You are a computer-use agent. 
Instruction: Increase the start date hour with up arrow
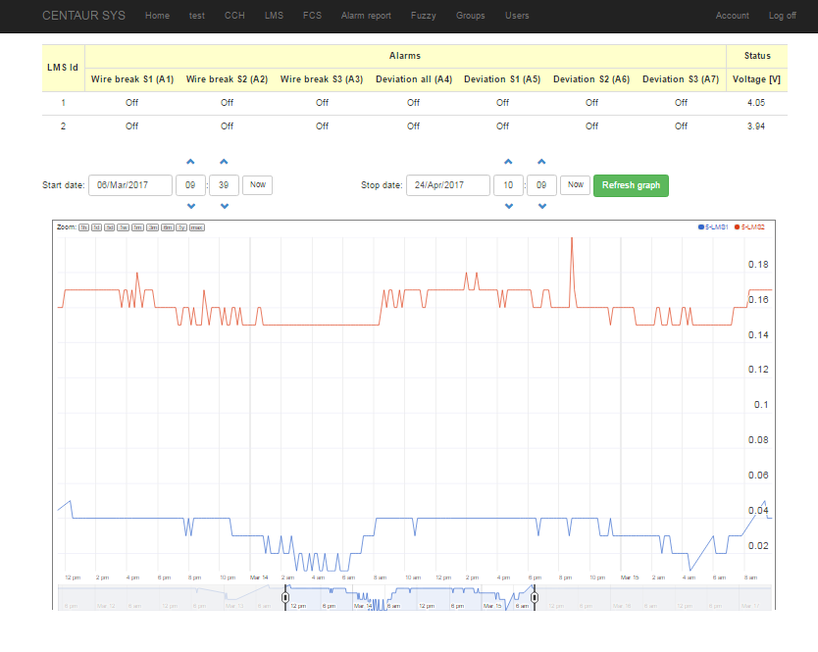tap(190, 162)
